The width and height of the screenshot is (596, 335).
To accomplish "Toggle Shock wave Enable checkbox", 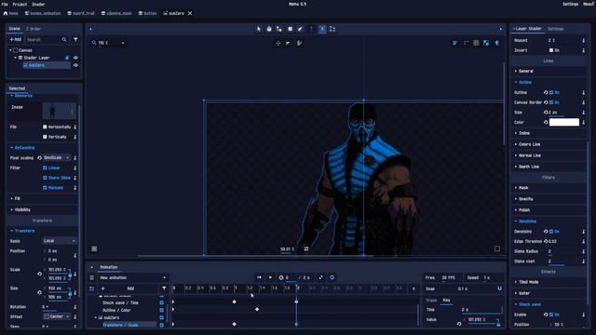I will click(x=551, y=315).
